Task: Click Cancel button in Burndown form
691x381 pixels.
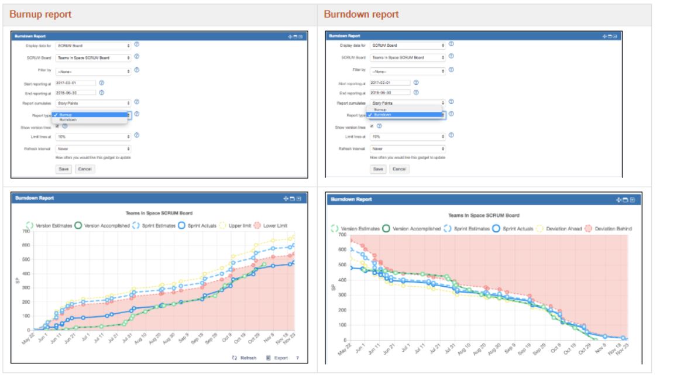Action: (399, 169)
